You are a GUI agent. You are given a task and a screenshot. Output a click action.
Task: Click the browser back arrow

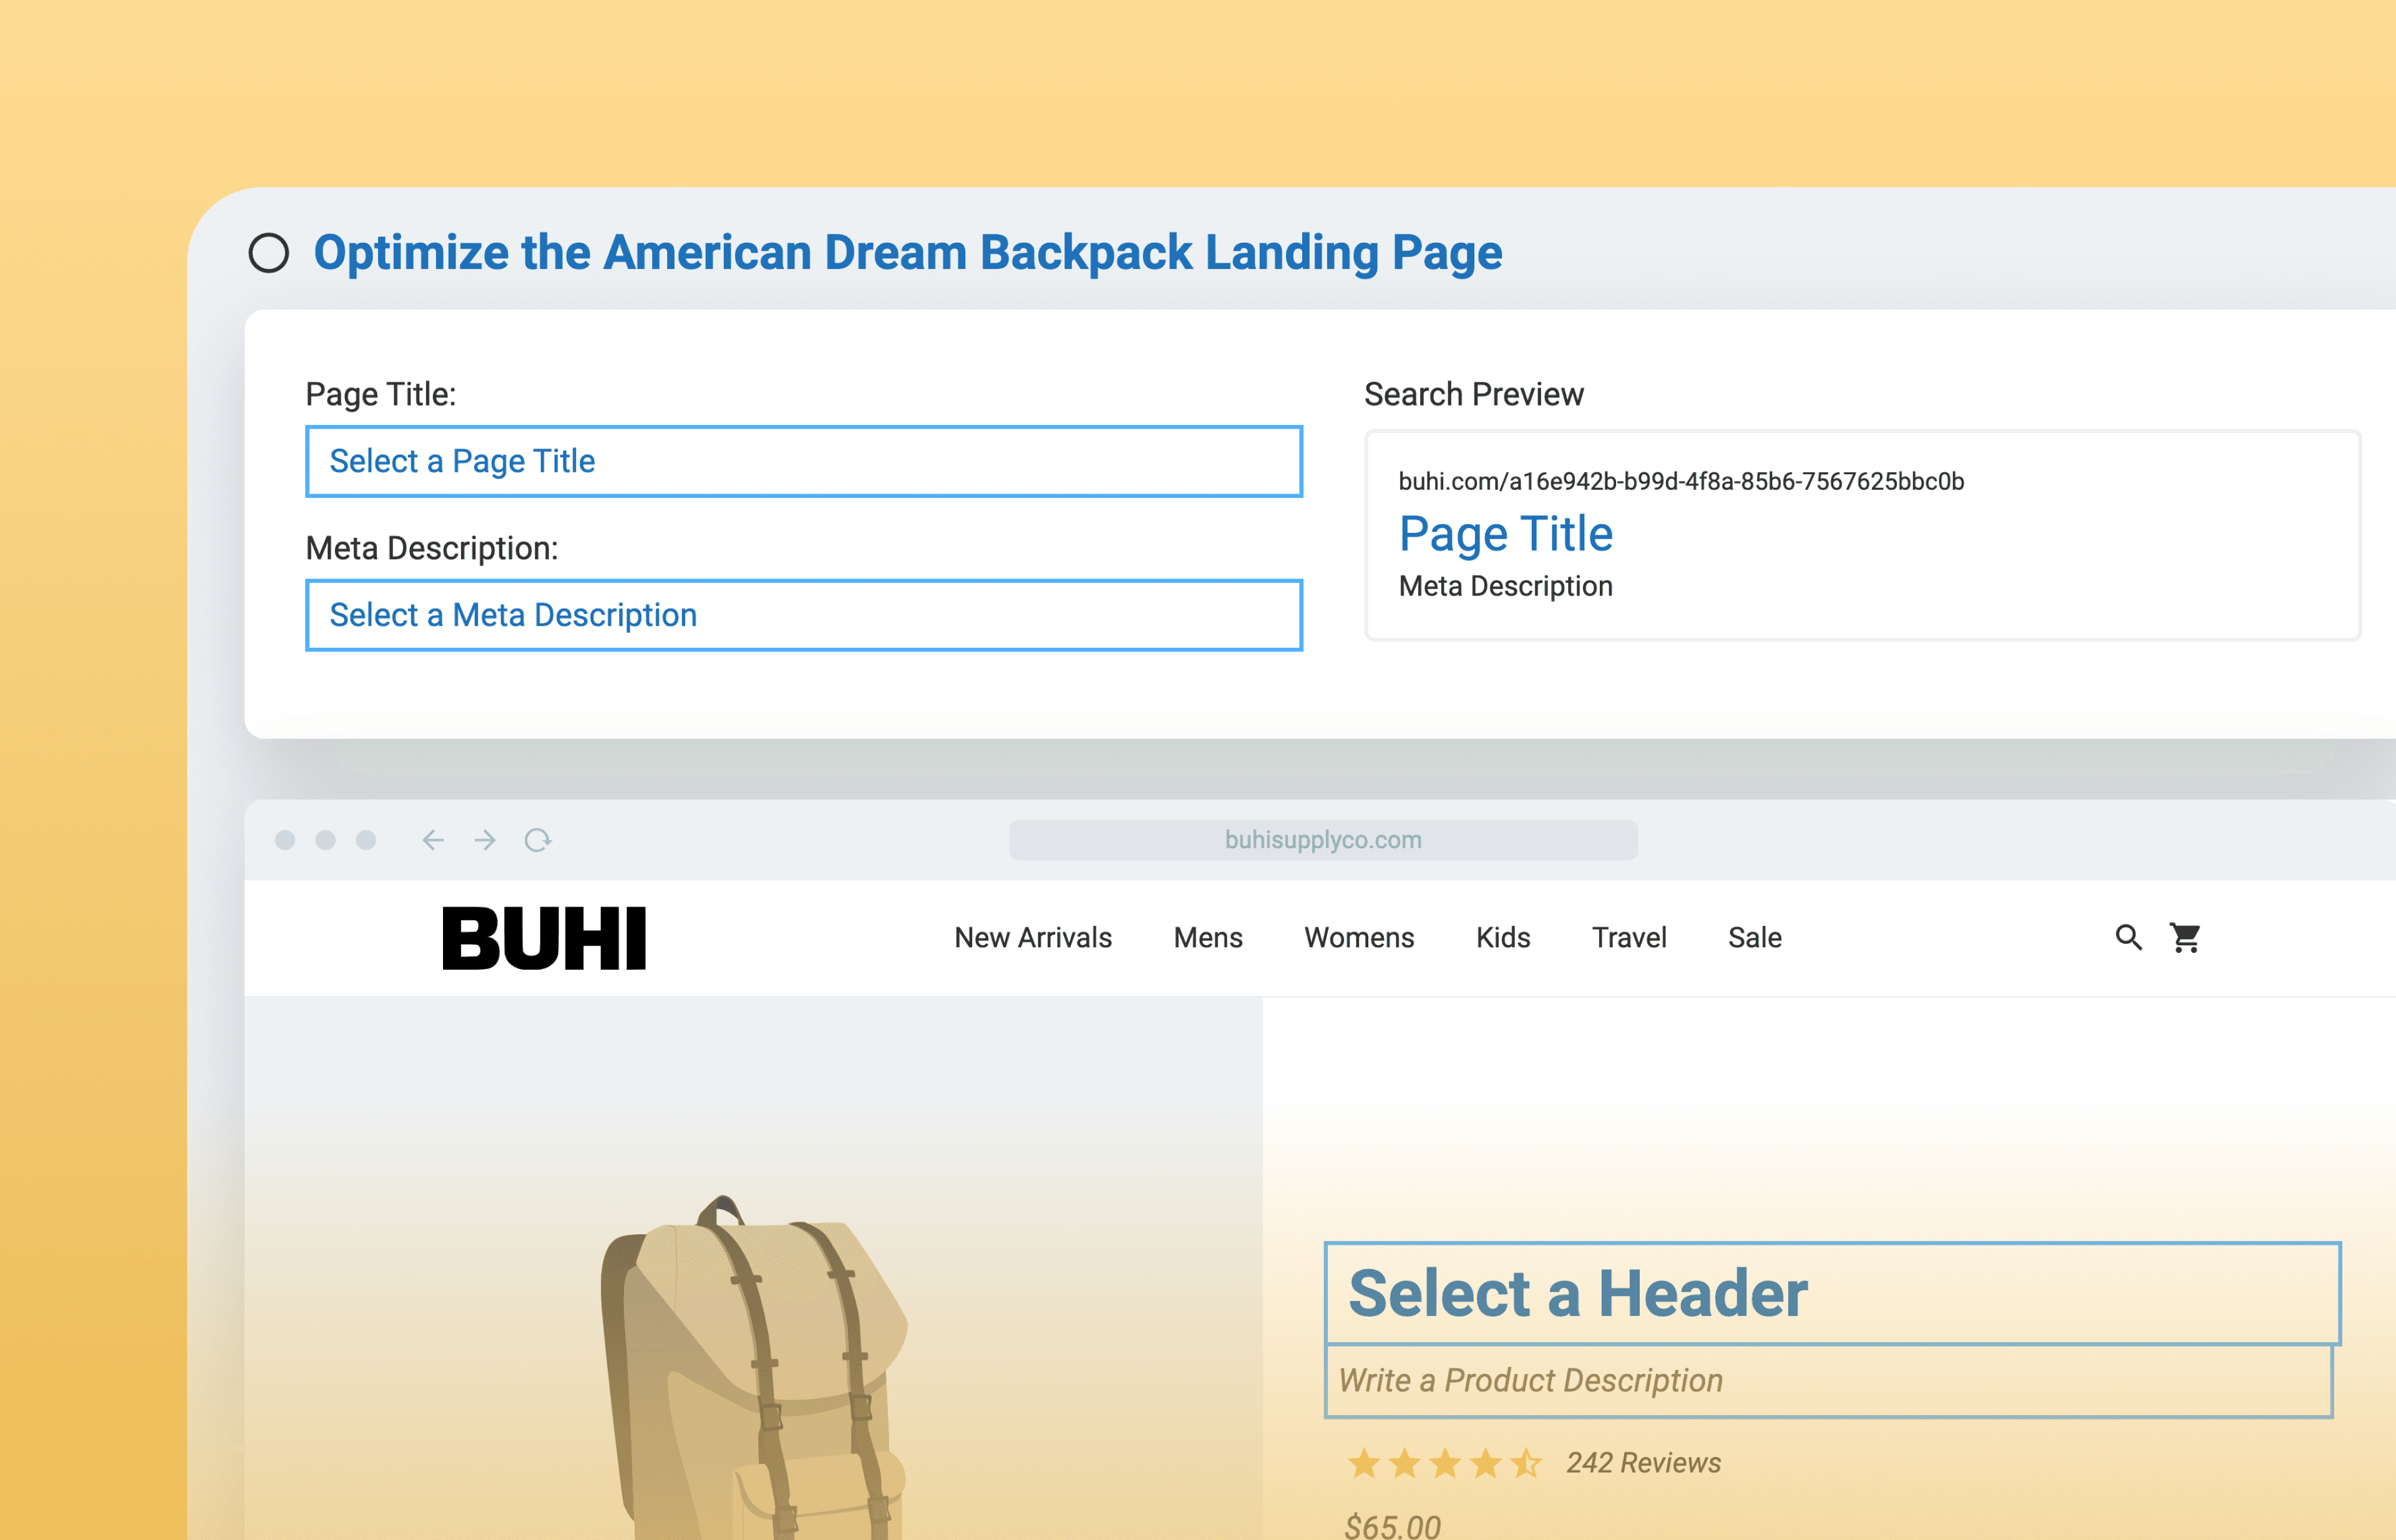[x=433, y=840]
